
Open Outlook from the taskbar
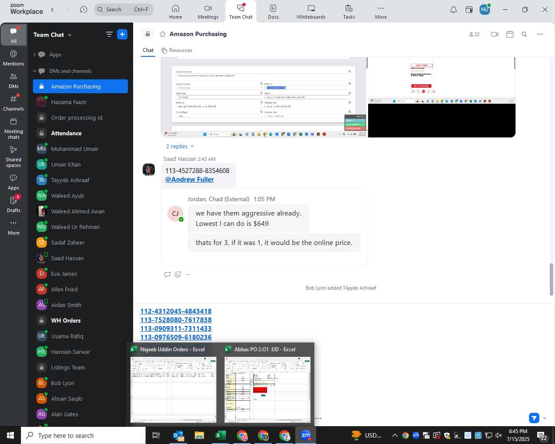click(179, 435)
